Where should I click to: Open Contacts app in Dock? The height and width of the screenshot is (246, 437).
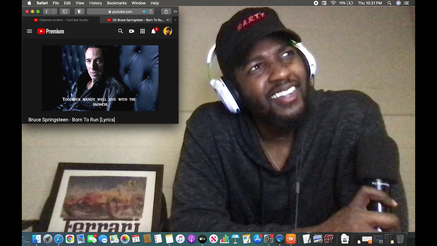tap(147, 239)
